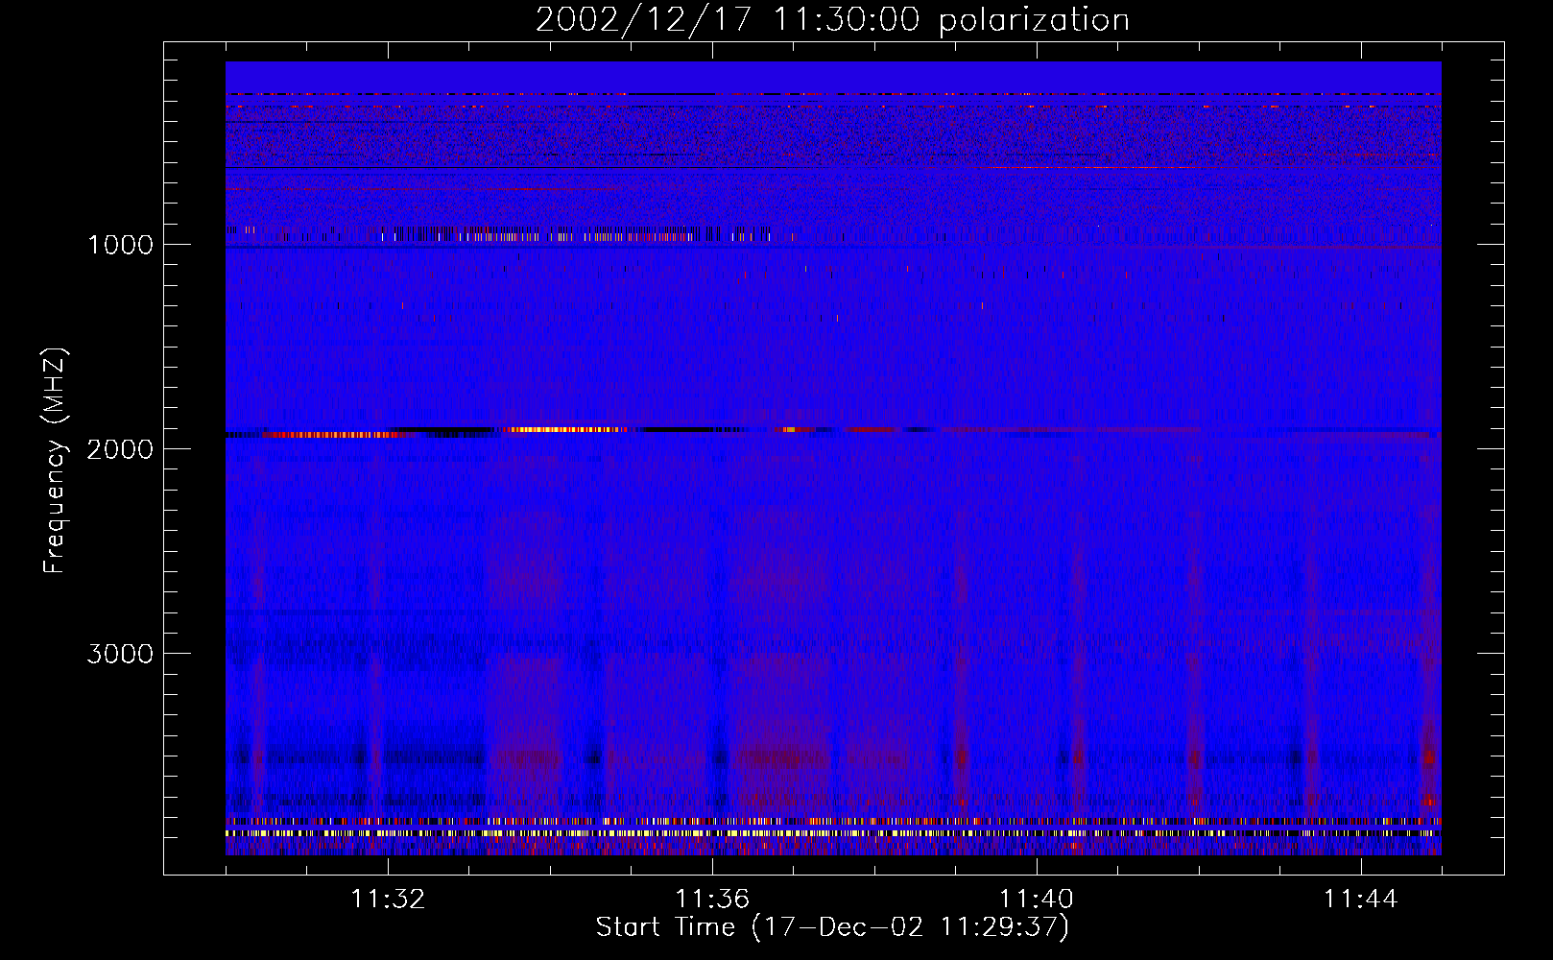Click the 11:40 time tick label

point(1037,900)
